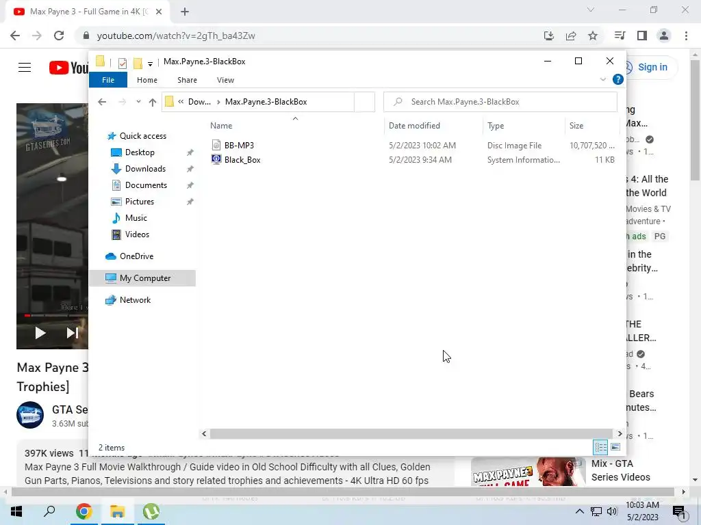
Task: Sort files by Date modified column
Action: tap(414, 126)
